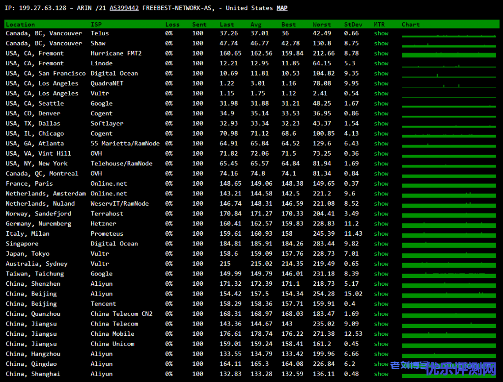The width and height of the screenshot is (503, 382).
Task: Show MTR for Vancouver Telus row
Action: pyautogui.click(x=381, y=33)
